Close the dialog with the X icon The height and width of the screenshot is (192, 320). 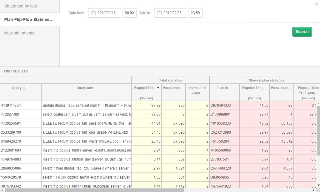[x=316, y=4]
